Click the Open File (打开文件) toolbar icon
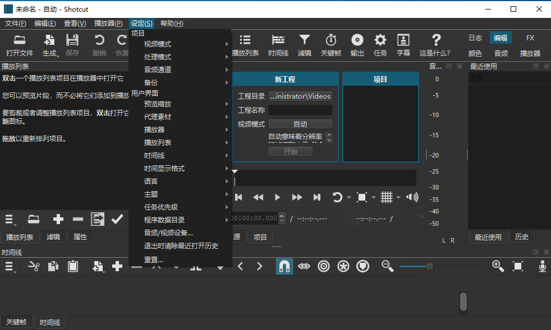 19,45
